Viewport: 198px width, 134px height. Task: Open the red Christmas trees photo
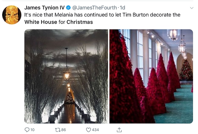pyautogui.click(x=151, y=76)
